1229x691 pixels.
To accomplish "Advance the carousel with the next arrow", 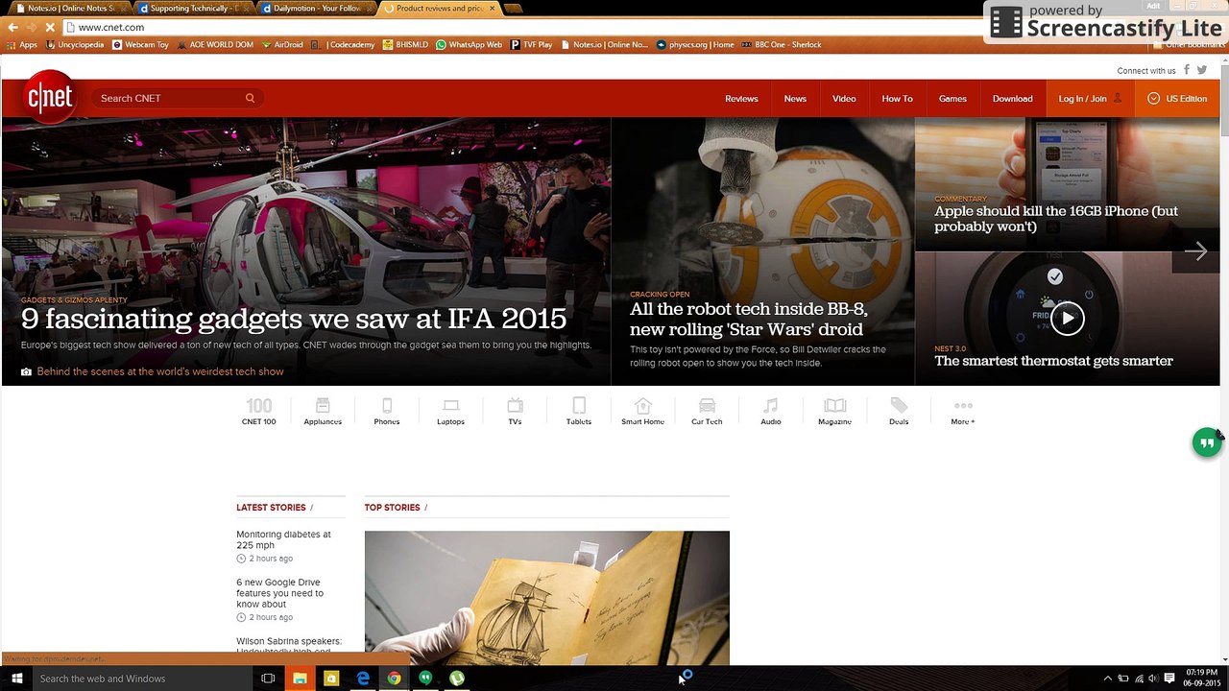I will tap(1195, 251).
